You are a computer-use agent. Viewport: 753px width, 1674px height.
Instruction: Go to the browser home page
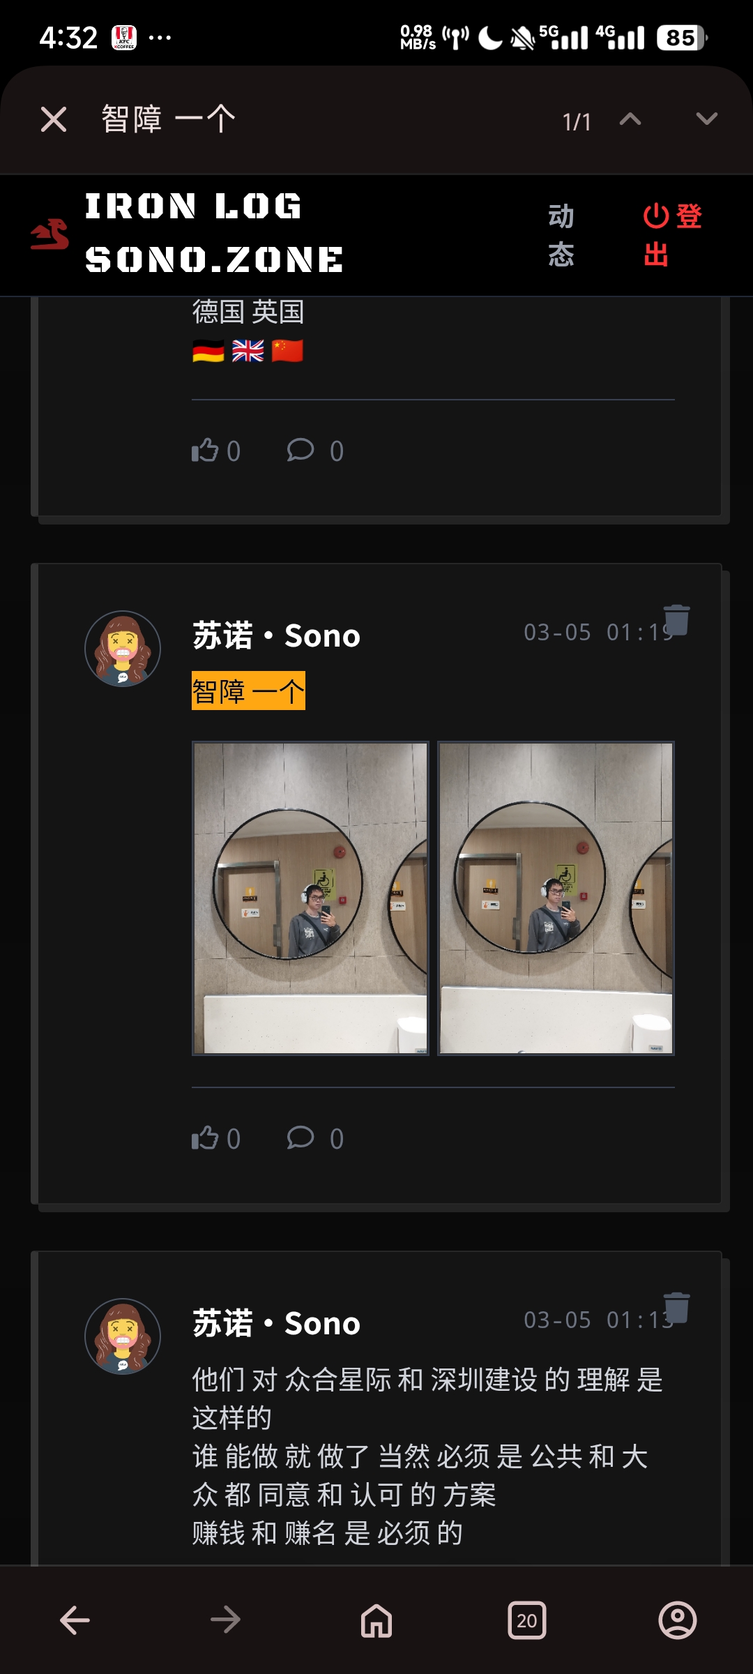click(376, 1620)
